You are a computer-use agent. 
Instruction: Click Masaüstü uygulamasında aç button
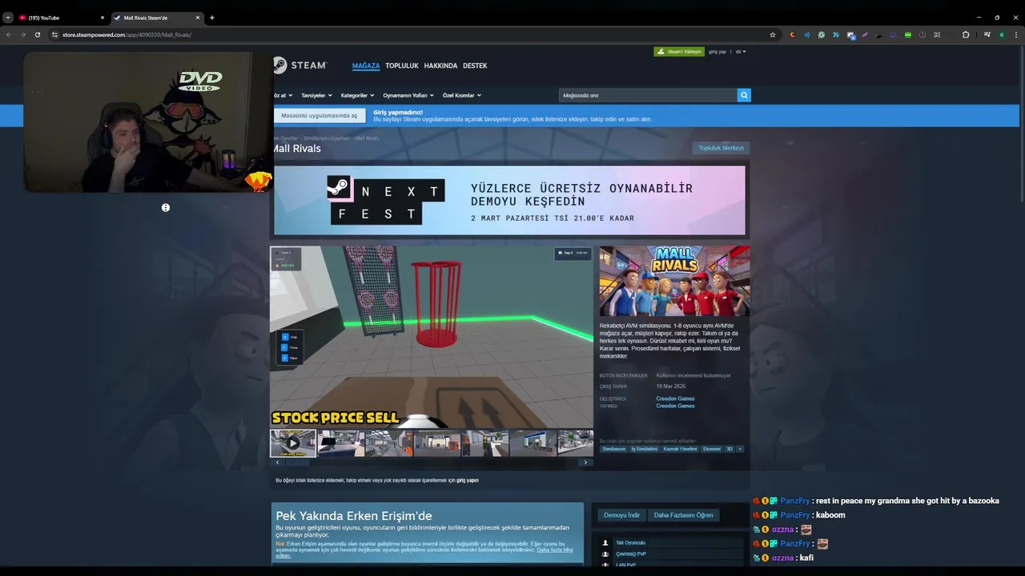[x=320, y=115]
